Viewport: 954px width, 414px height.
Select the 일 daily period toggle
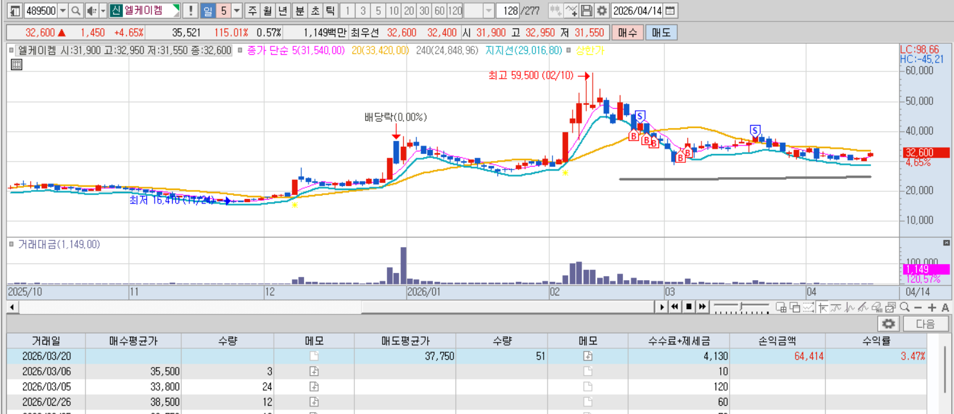coord(208,10)
